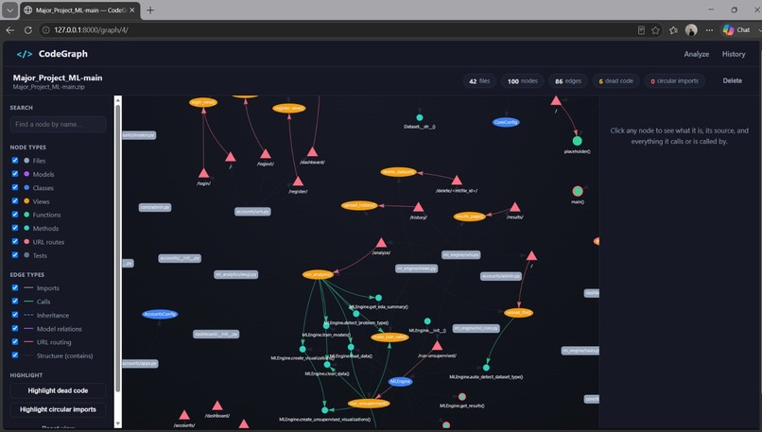Select the delete_dataset view node
This screenshot has height=432, width=762.
pyautogui.click(x=398, y=171)
